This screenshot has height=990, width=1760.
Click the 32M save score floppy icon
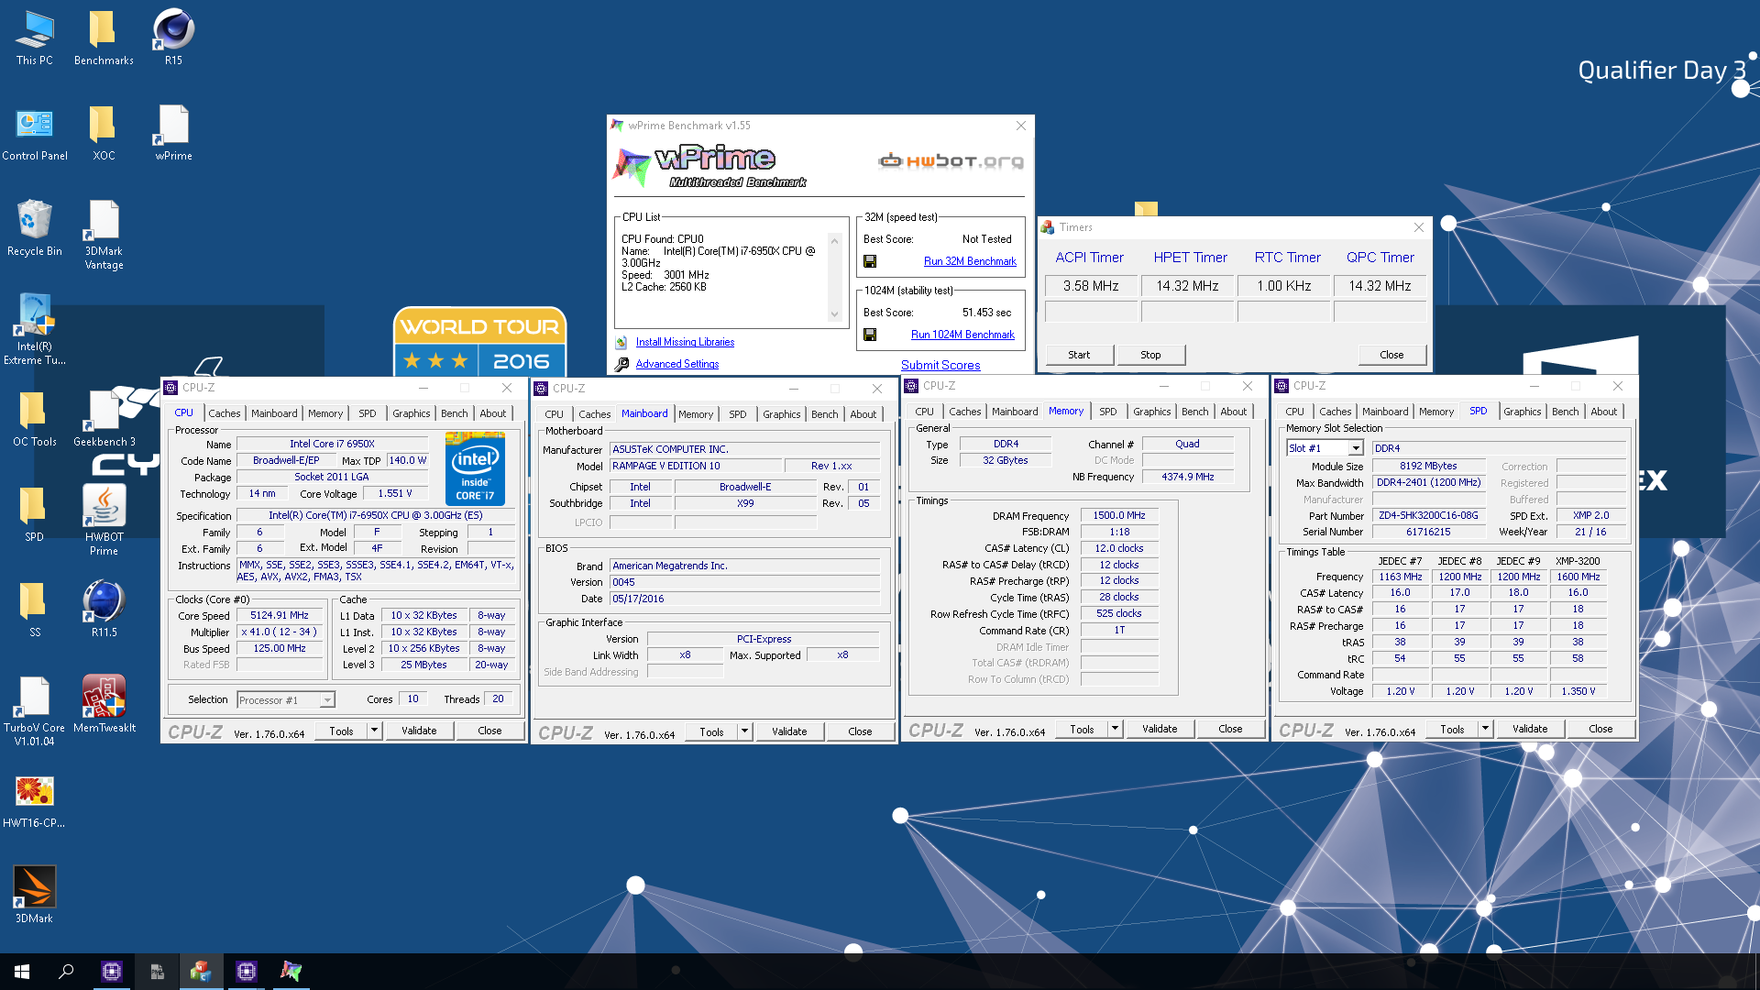tap(870, 261)
